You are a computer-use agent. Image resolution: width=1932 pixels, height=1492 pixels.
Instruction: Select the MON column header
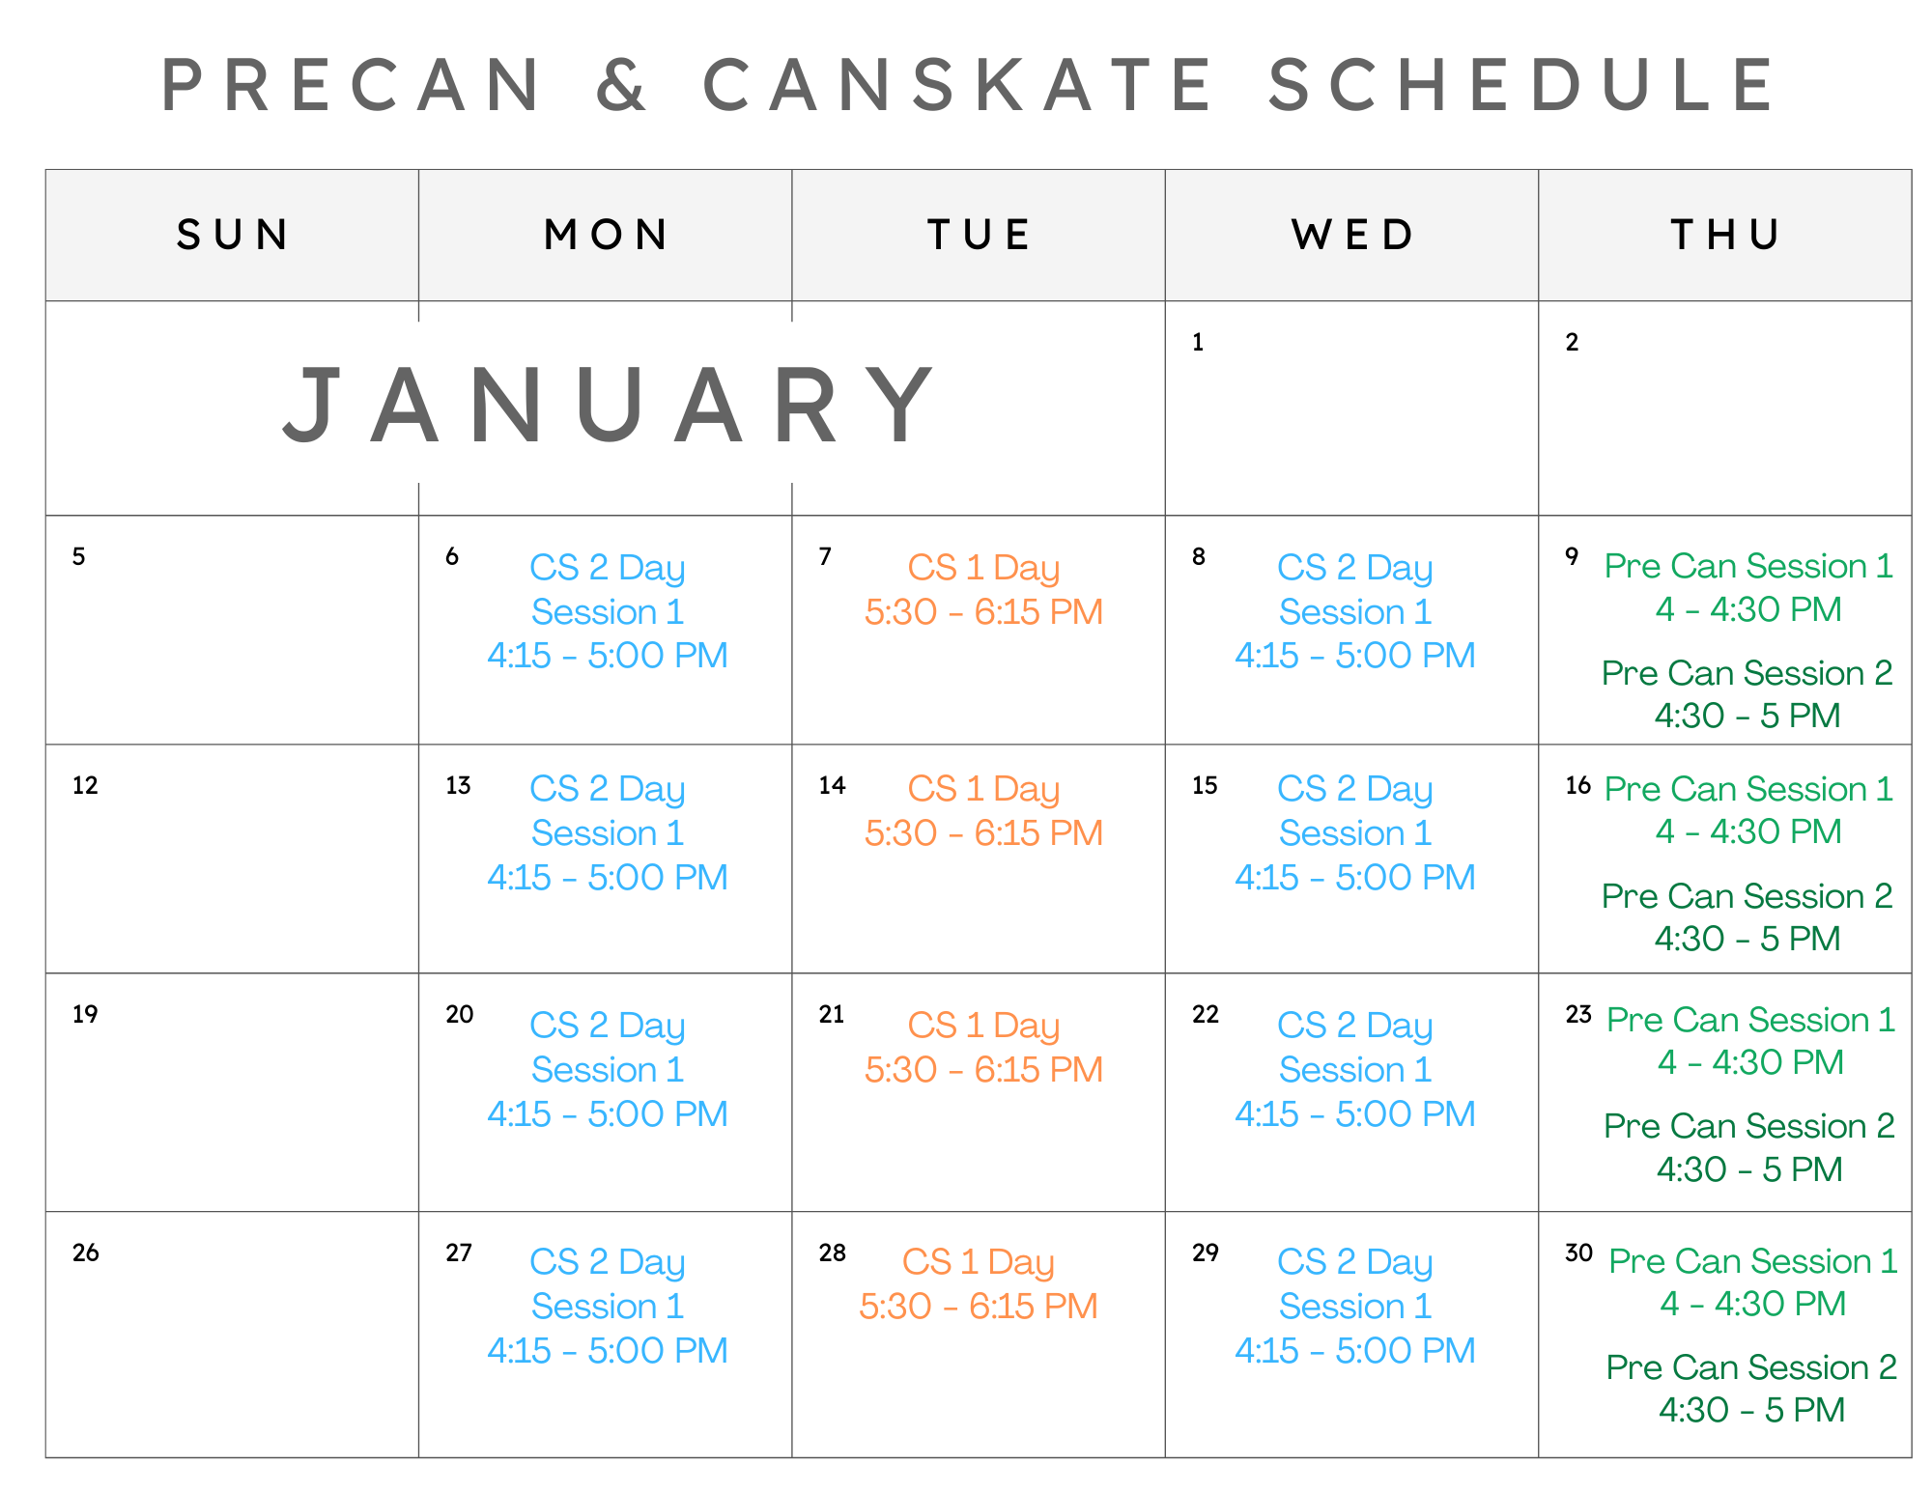point(606,235)
